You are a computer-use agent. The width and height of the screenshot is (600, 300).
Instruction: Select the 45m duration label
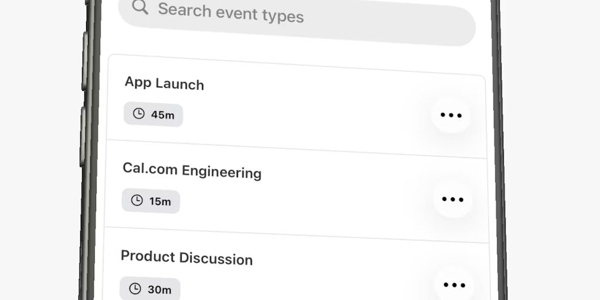[162, 115]
